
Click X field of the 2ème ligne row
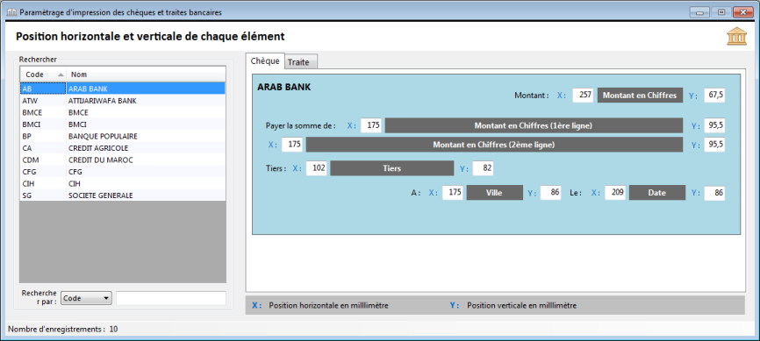(x=291, y=145)
